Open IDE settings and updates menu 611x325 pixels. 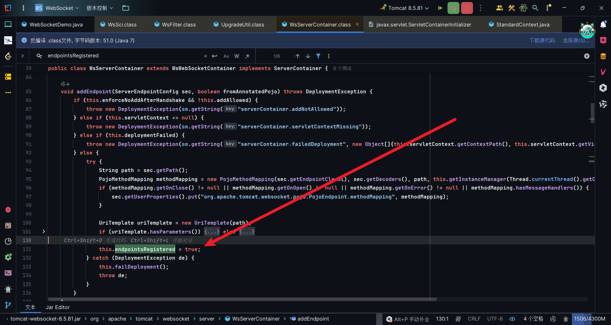tap(548, 8)
